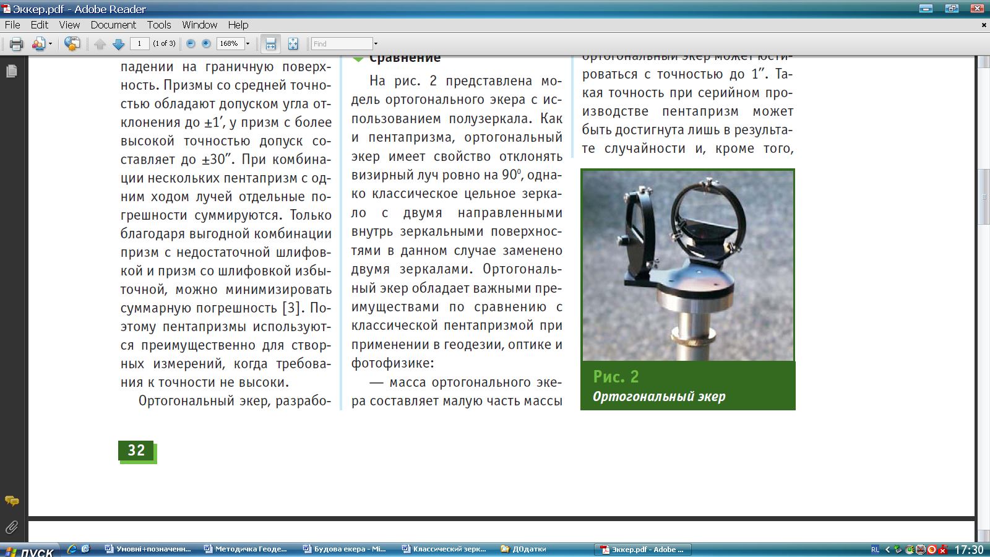Open the Edit menu

pos(40,25)
